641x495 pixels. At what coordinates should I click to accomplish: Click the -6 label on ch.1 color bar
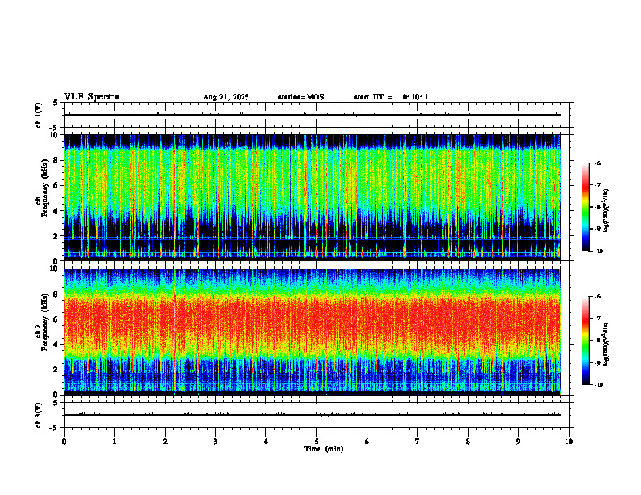coord(597,163)
